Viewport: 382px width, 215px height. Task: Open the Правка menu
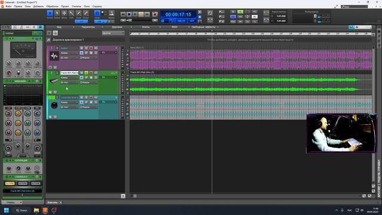click(18, 7)
